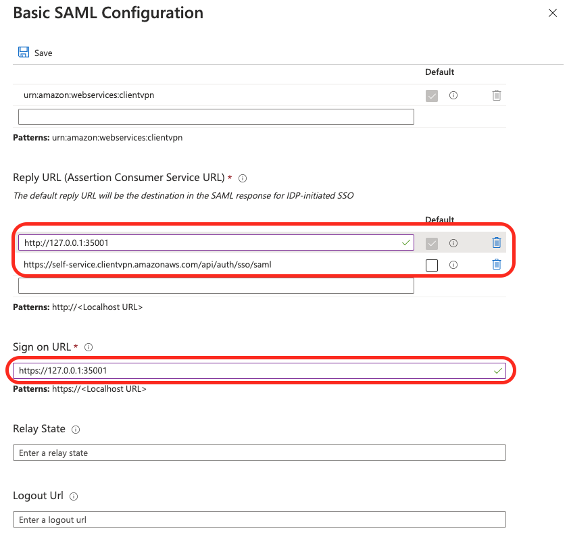569x537 pixels.
Task: Show info icon for http://127.0.0.1:35001 row
Action: [x=453, y=243]
